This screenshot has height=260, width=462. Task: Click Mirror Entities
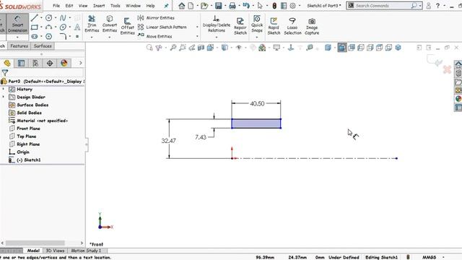pos(156,18)
